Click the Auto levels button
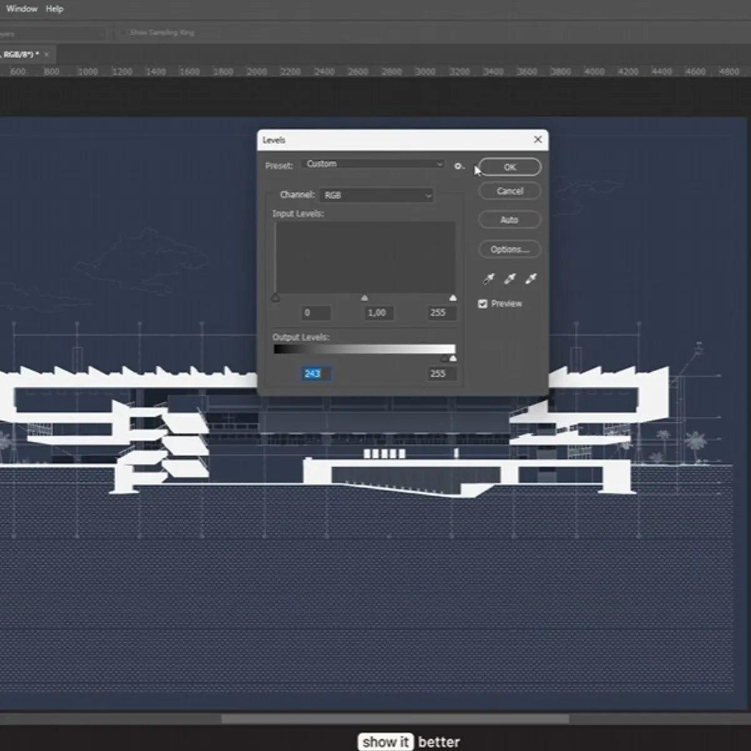751x751 pixels. coord(509,220)
